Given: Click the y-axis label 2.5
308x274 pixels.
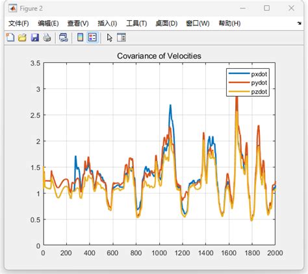Looking at the screenshot, I should click(x=36, y=116).
